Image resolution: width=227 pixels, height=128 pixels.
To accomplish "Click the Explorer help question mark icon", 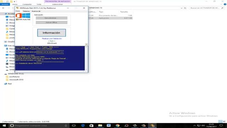I will click(x=225, y=4).
